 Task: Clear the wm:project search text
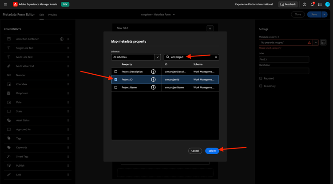click(216, 57)
